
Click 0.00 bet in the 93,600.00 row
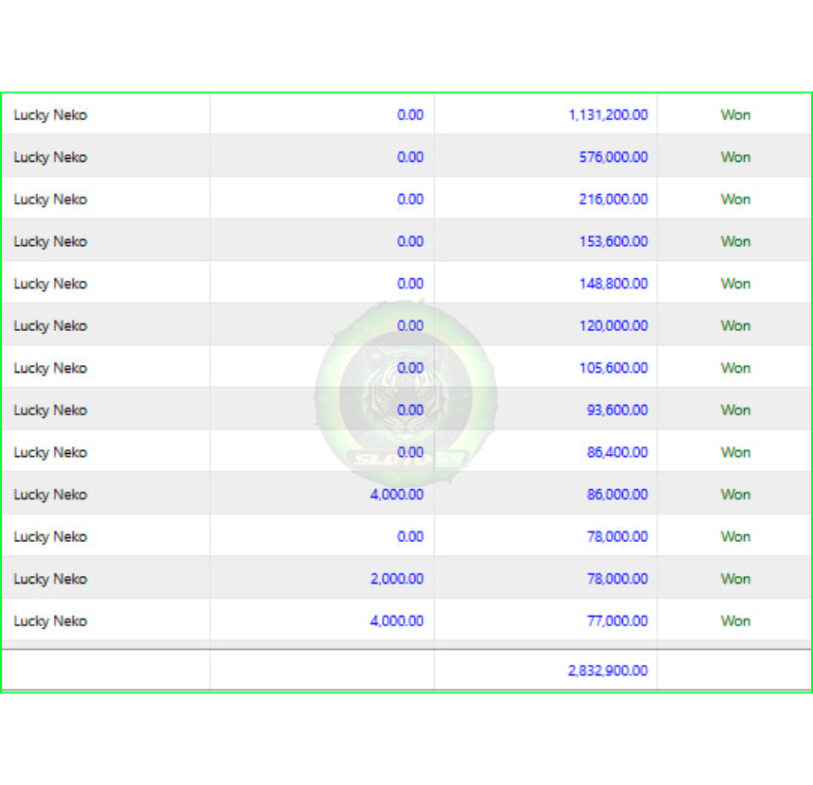(x=410, y=410)
